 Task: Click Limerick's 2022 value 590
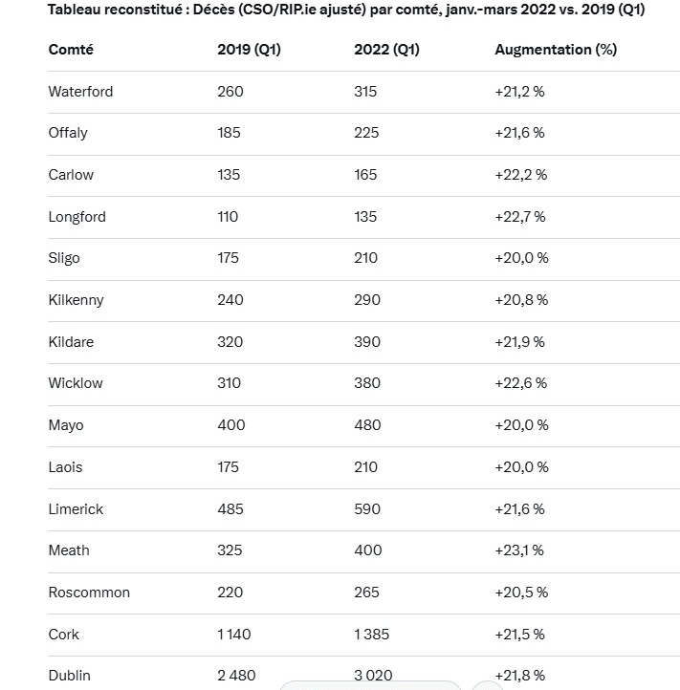point(367,509)
